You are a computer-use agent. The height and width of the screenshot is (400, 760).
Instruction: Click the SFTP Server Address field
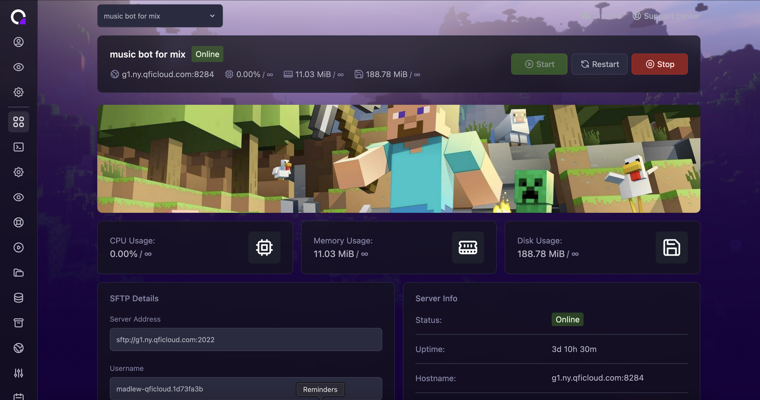245,339
